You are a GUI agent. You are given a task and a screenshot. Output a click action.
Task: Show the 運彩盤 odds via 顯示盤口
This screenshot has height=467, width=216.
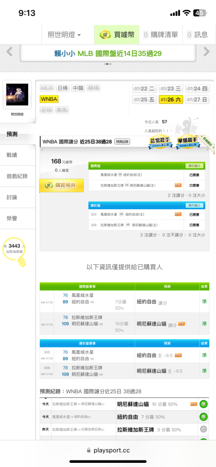pos(194,205)
